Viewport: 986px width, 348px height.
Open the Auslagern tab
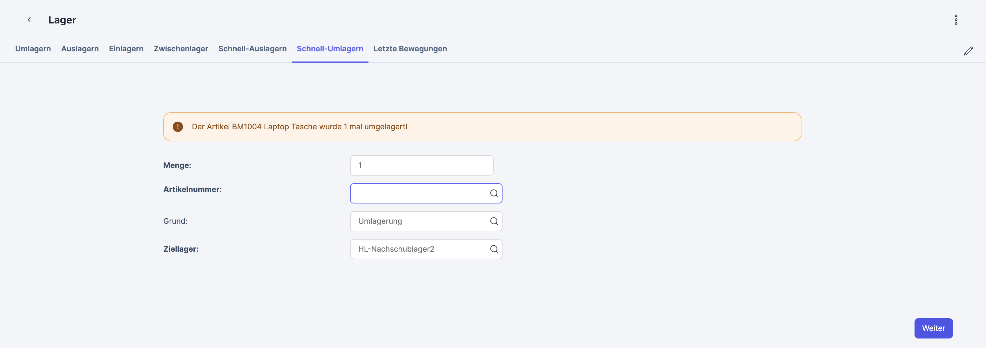coord(80,49)
